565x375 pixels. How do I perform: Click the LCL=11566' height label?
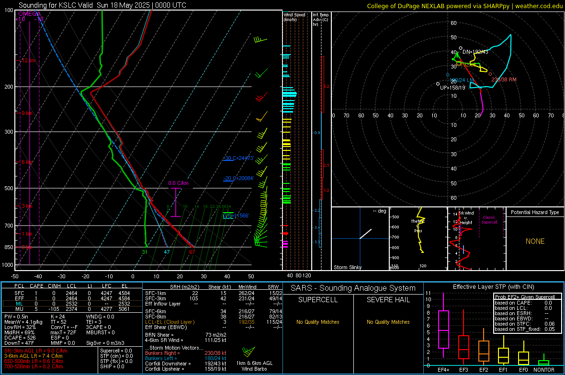236,216
